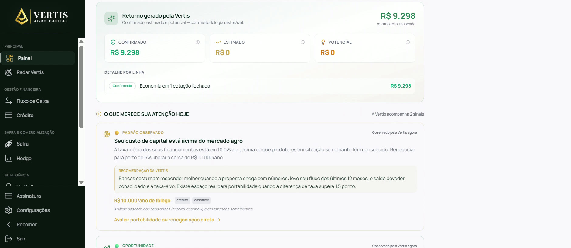The width and height of the screenshot is (571, 248).
Task: Click the green Confirmado badge
Action: (122, 86)
